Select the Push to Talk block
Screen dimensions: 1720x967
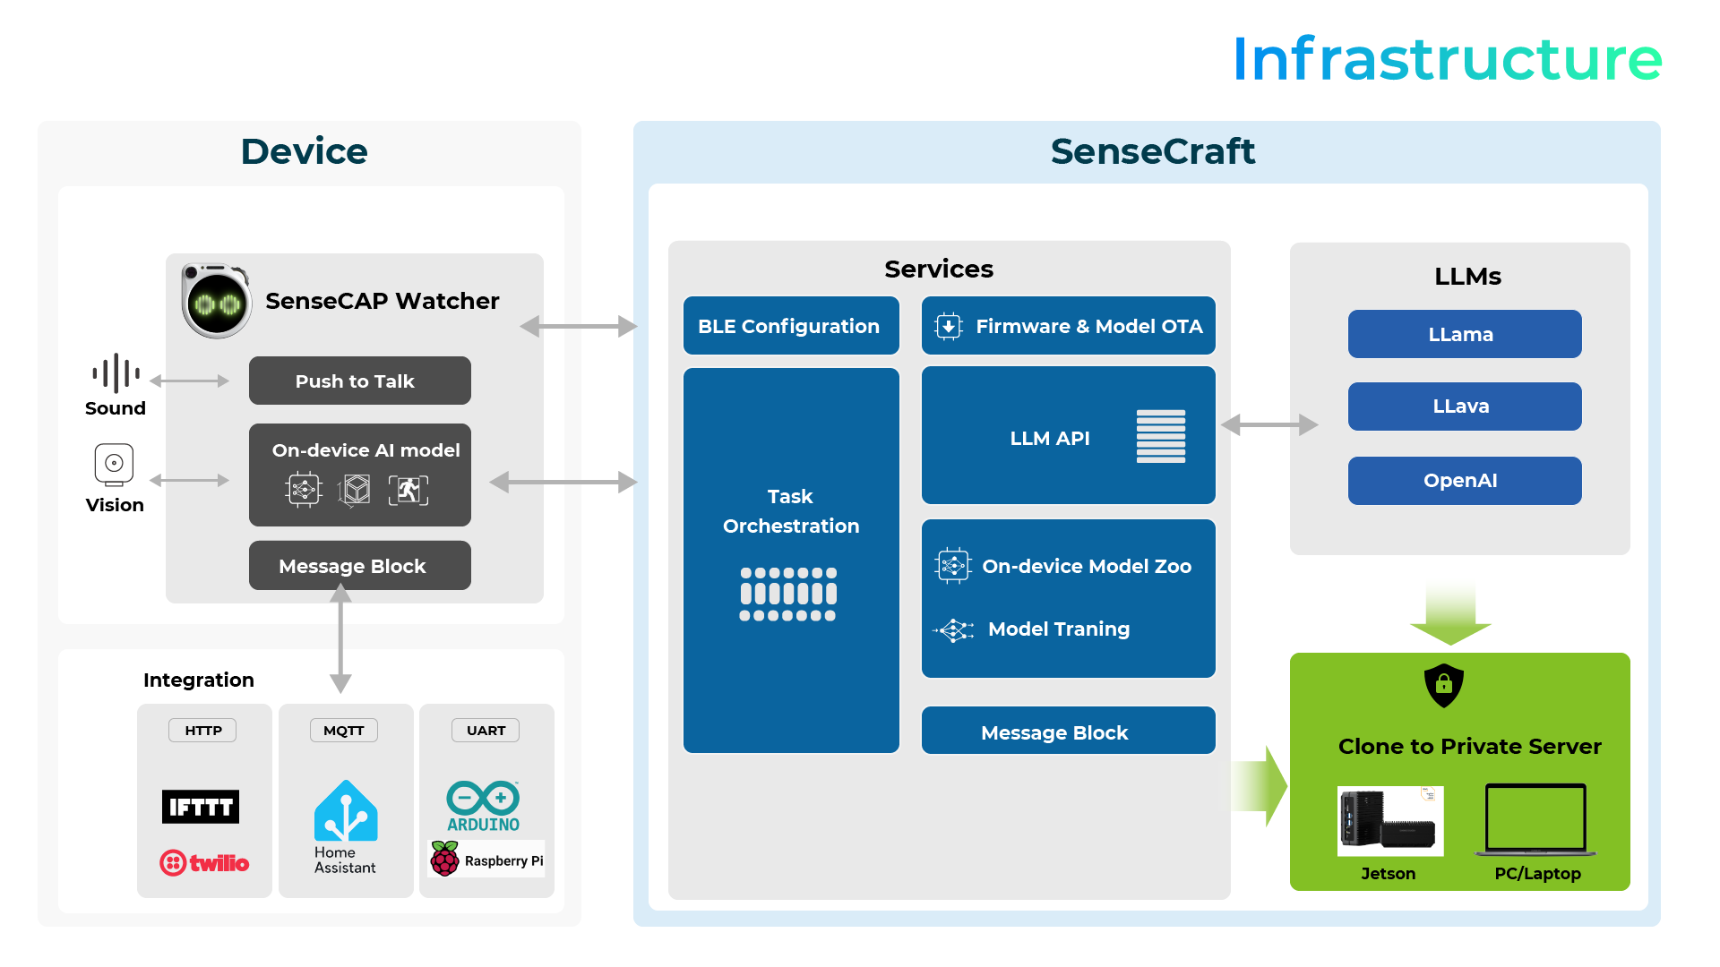click(x=360, y=381)
